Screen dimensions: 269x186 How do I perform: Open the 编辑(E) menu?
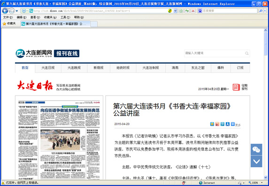tap(22, 17)
